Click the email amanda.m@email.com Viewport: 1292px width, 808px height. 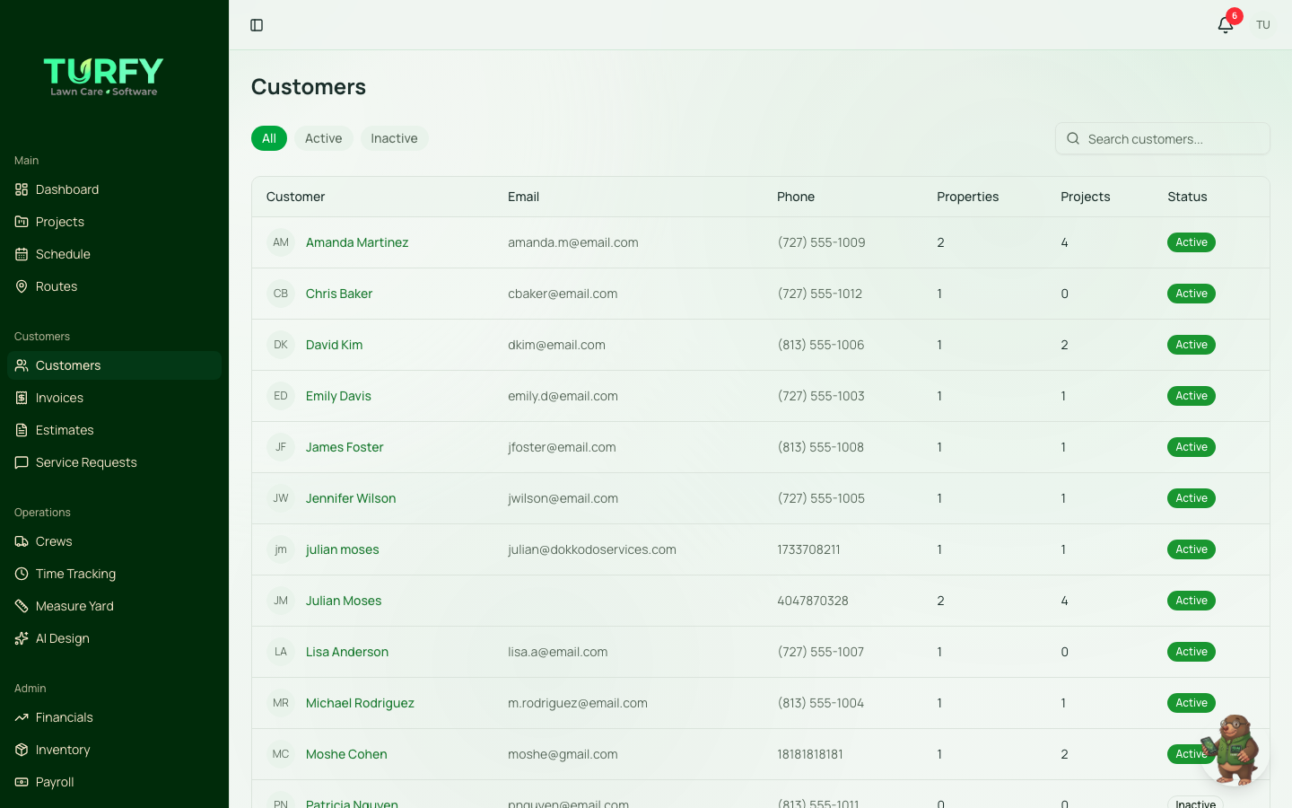(x=573, y=242)
